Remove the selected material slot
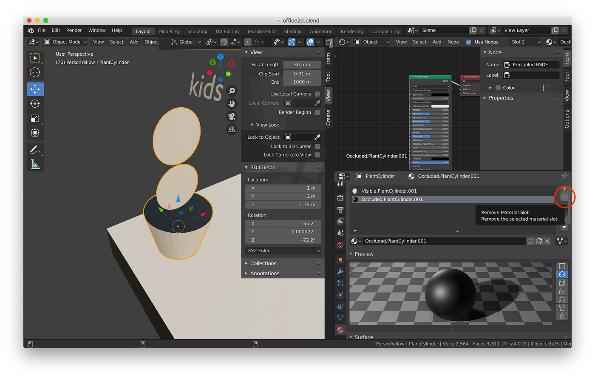The height and width of the screenshot is (379, 595). pyautogui.click(x=564, y=197)
